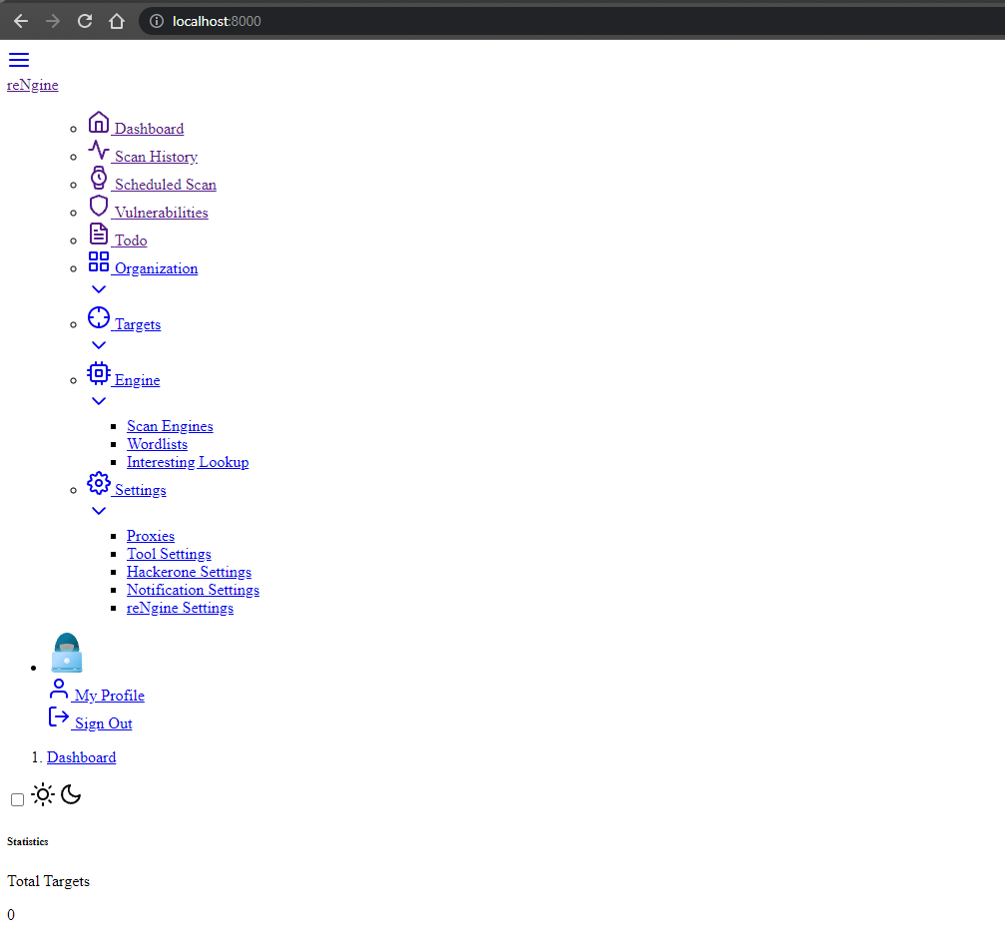The height and width of the screenshot is (948, 1005).
Task: Click the Dashboard breadcrumb link
Action: click(x=82, y=757)
